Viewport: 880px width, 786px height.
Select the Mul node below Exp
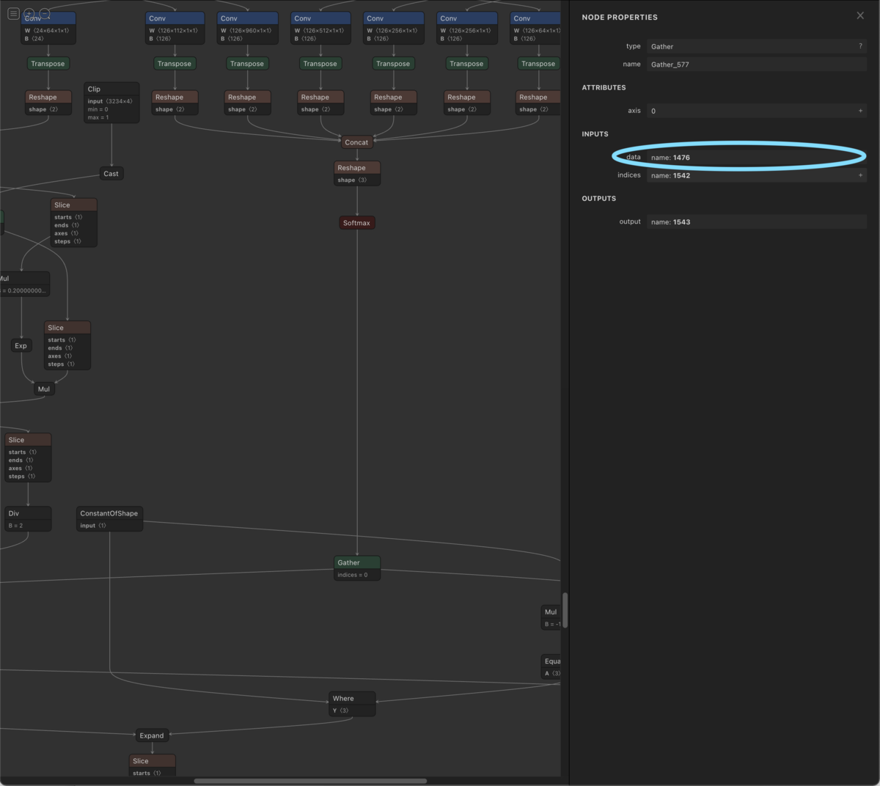coord(44,389)
